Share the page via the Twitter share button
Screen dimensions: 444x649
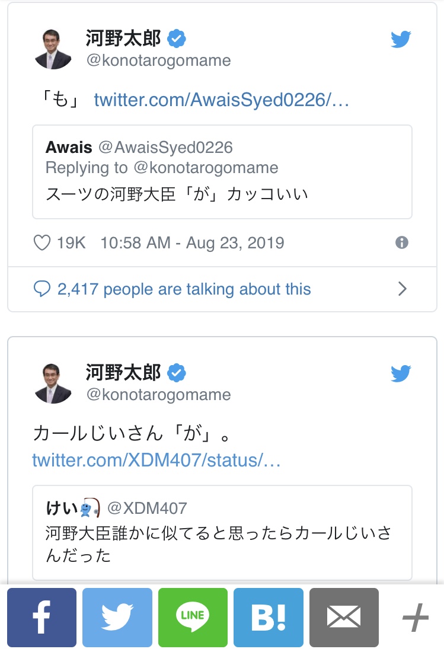pos(117,617)
